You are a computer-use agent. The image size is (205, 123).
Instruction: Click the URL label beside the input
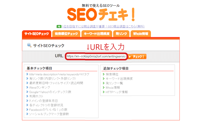[x=59, y=56]
